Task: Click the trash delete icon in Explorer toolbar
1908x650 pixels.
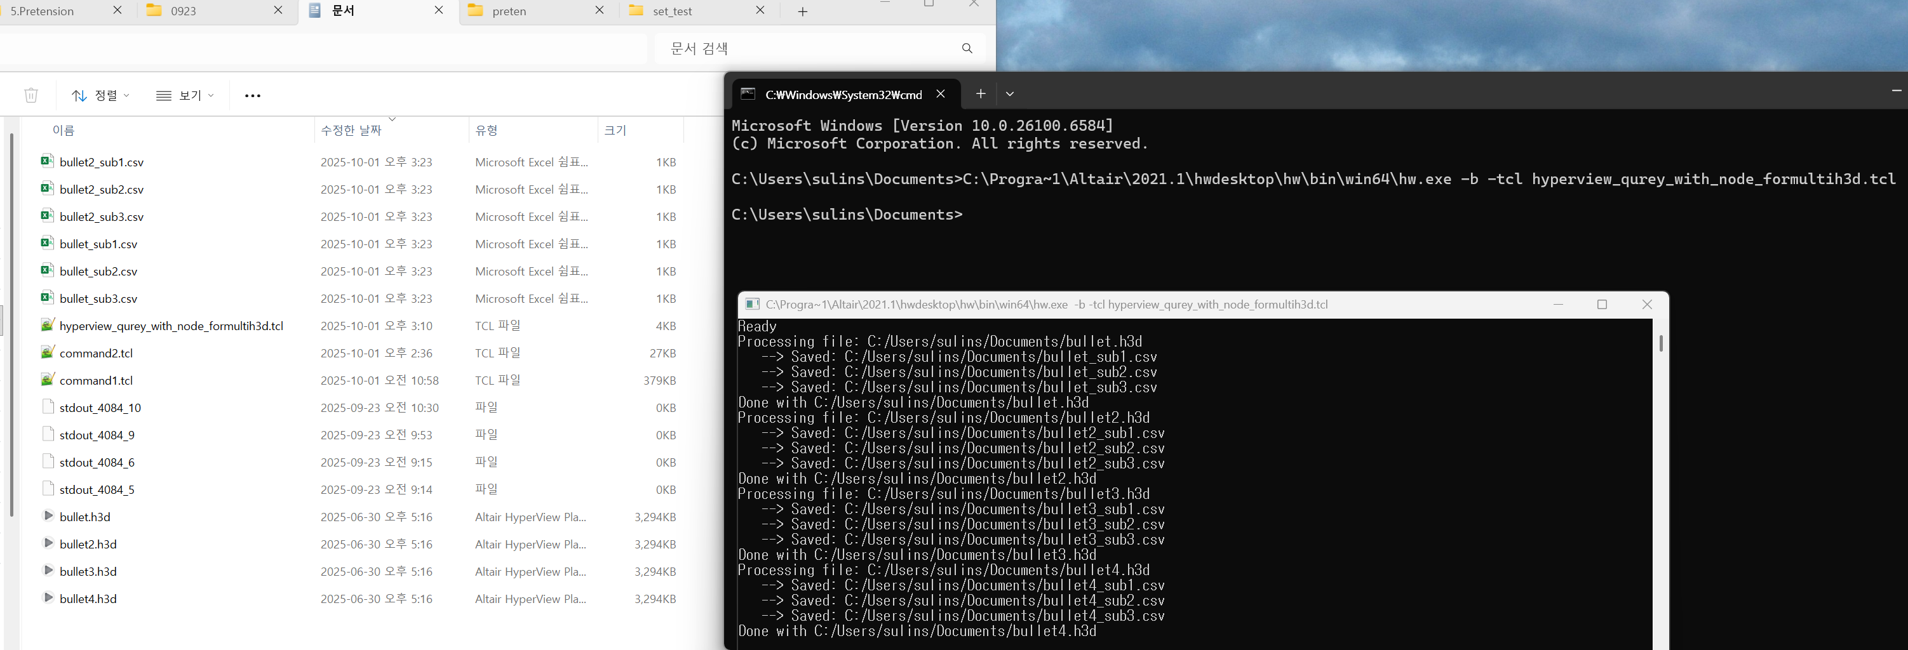Action: coord(31,95)
